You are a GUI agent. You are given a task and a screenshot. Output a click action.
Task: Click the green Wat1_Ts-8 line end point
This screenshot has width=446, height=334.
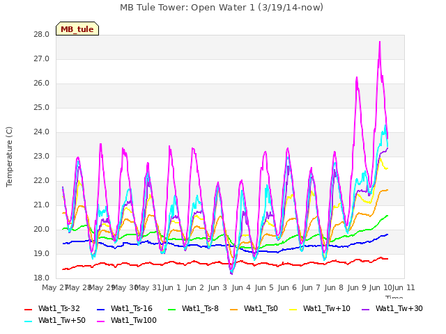click(387, 216)
